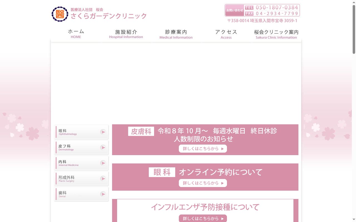Click the address 〒358-0014 埼玉県入間市宮寺 3059-1
This screenshot has width=356, height=222.
[262, 21]
